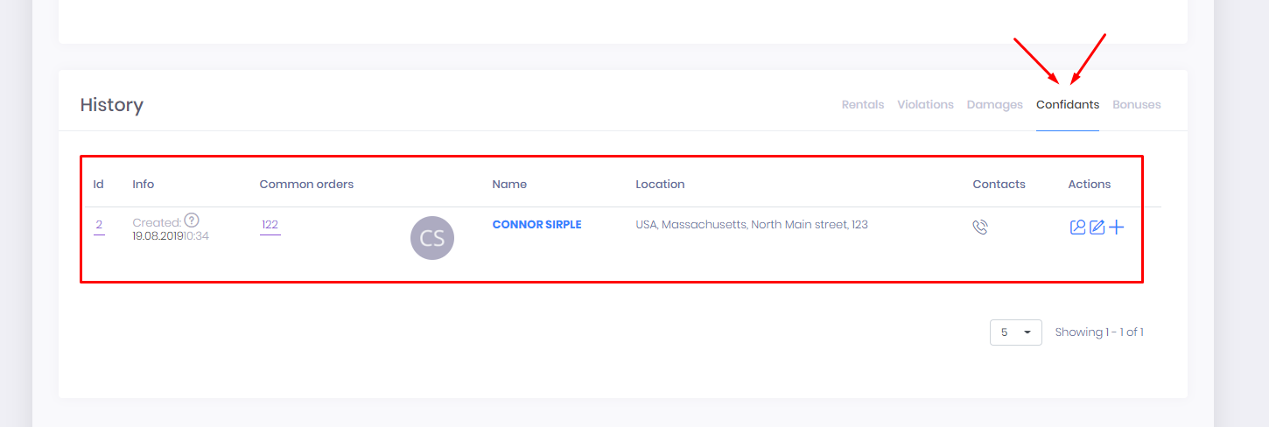Switch to the Rentals tab
Image resolution: width=1269 pixels, height=427 pixels.
(863, 104)
